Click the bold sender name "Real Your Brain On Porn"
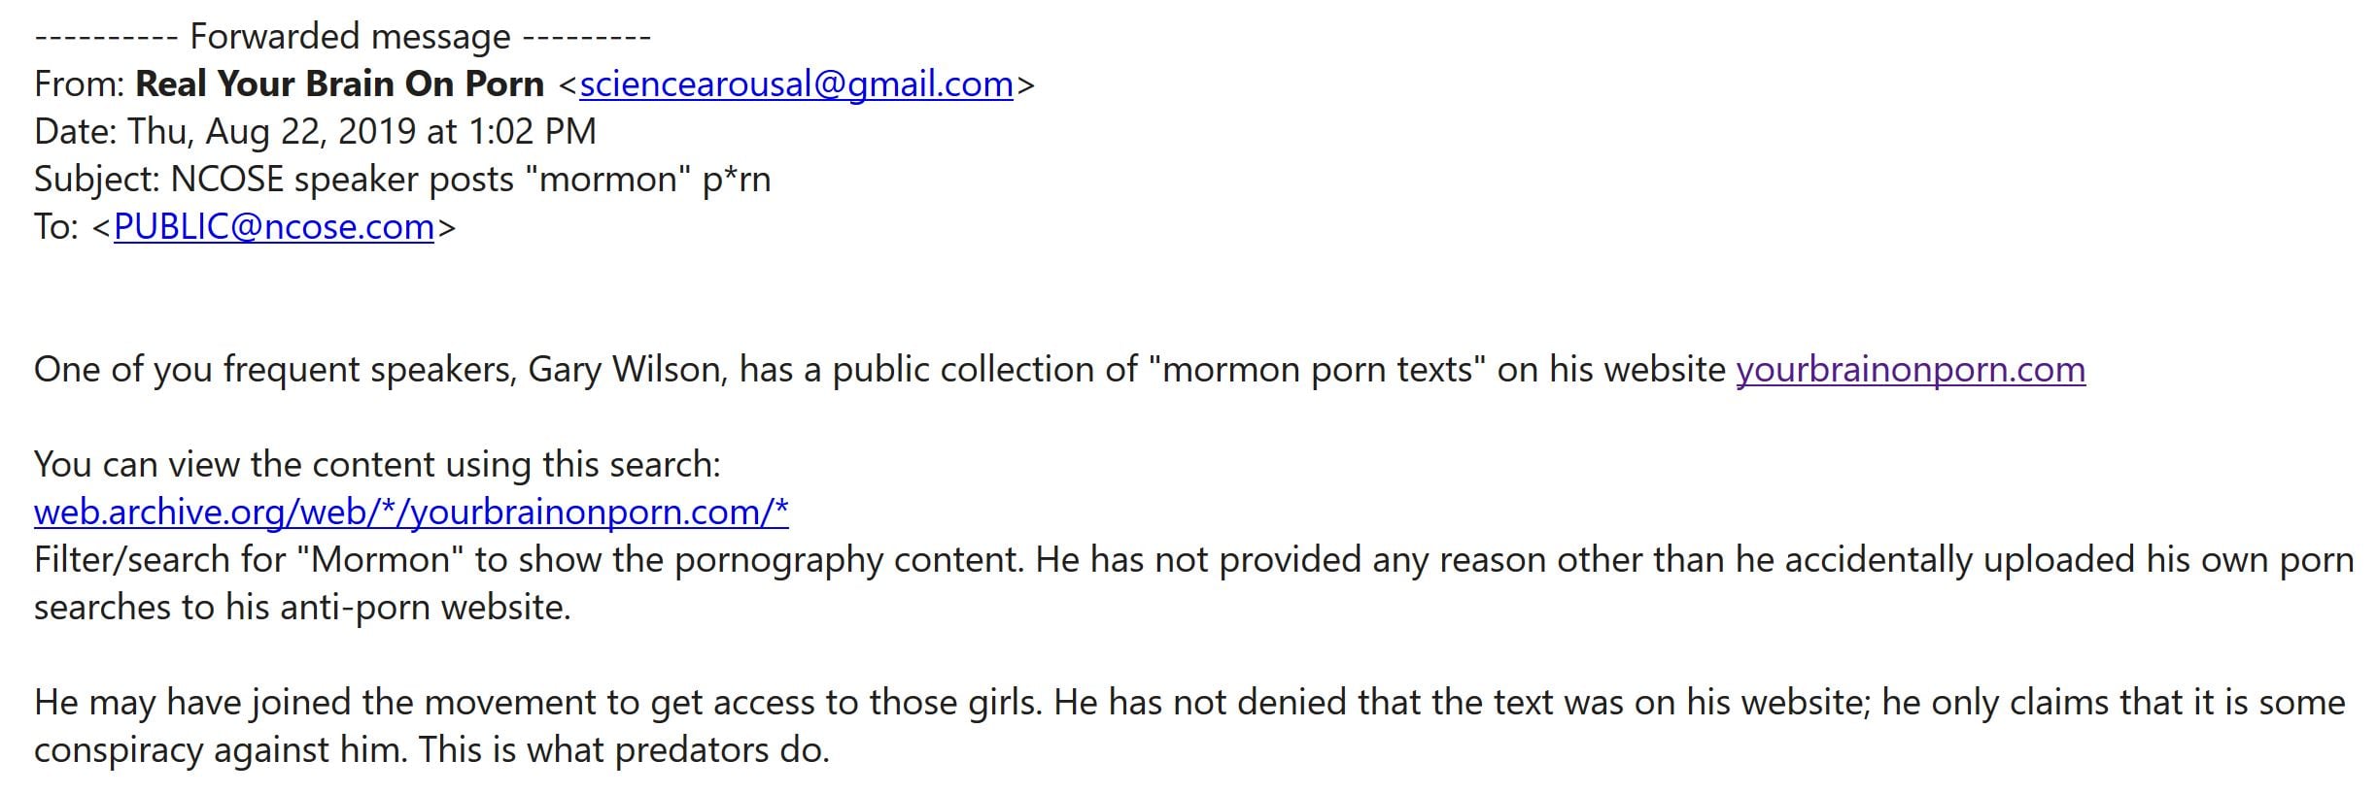The image size is (2377, 794). [x=339, y=84]
